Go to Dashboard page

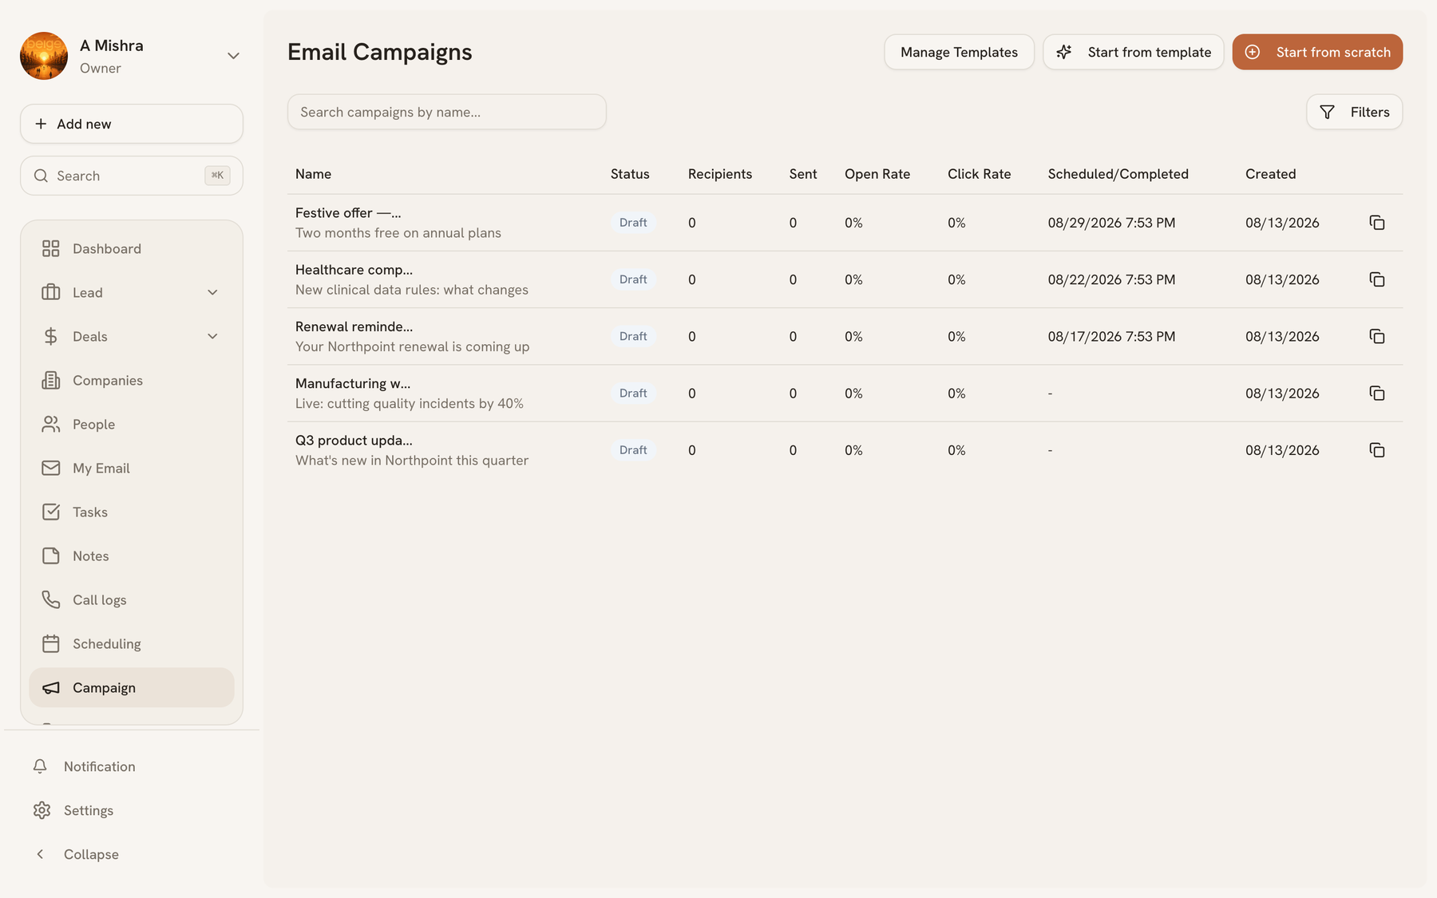click(x=132, y=248)
